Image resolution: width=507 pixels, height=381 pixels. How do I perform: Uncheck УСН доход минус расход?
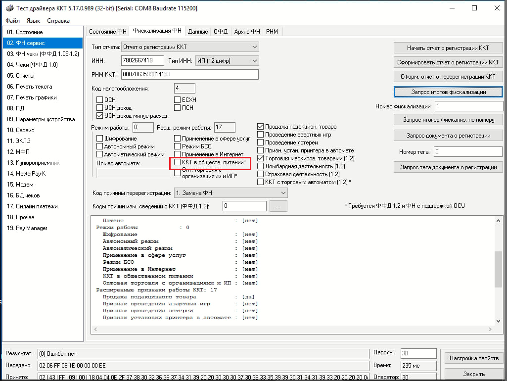(x=100, y=116)
